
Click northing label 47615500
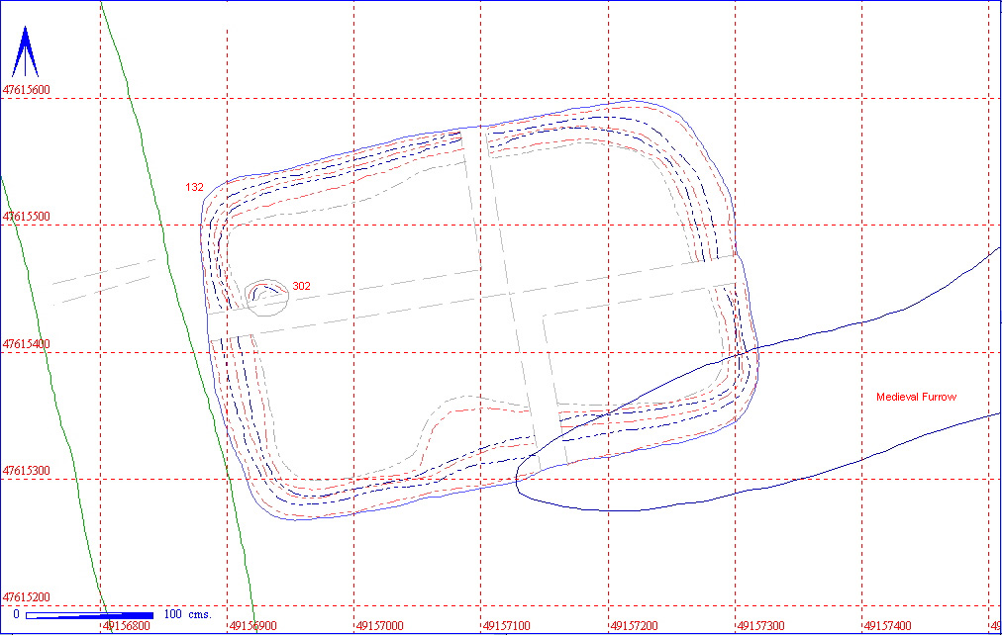pyautogui.click(x=26, y=217)
